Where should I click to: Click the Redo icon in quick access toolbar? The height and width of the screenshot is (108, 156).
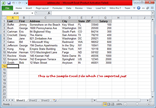20,3
